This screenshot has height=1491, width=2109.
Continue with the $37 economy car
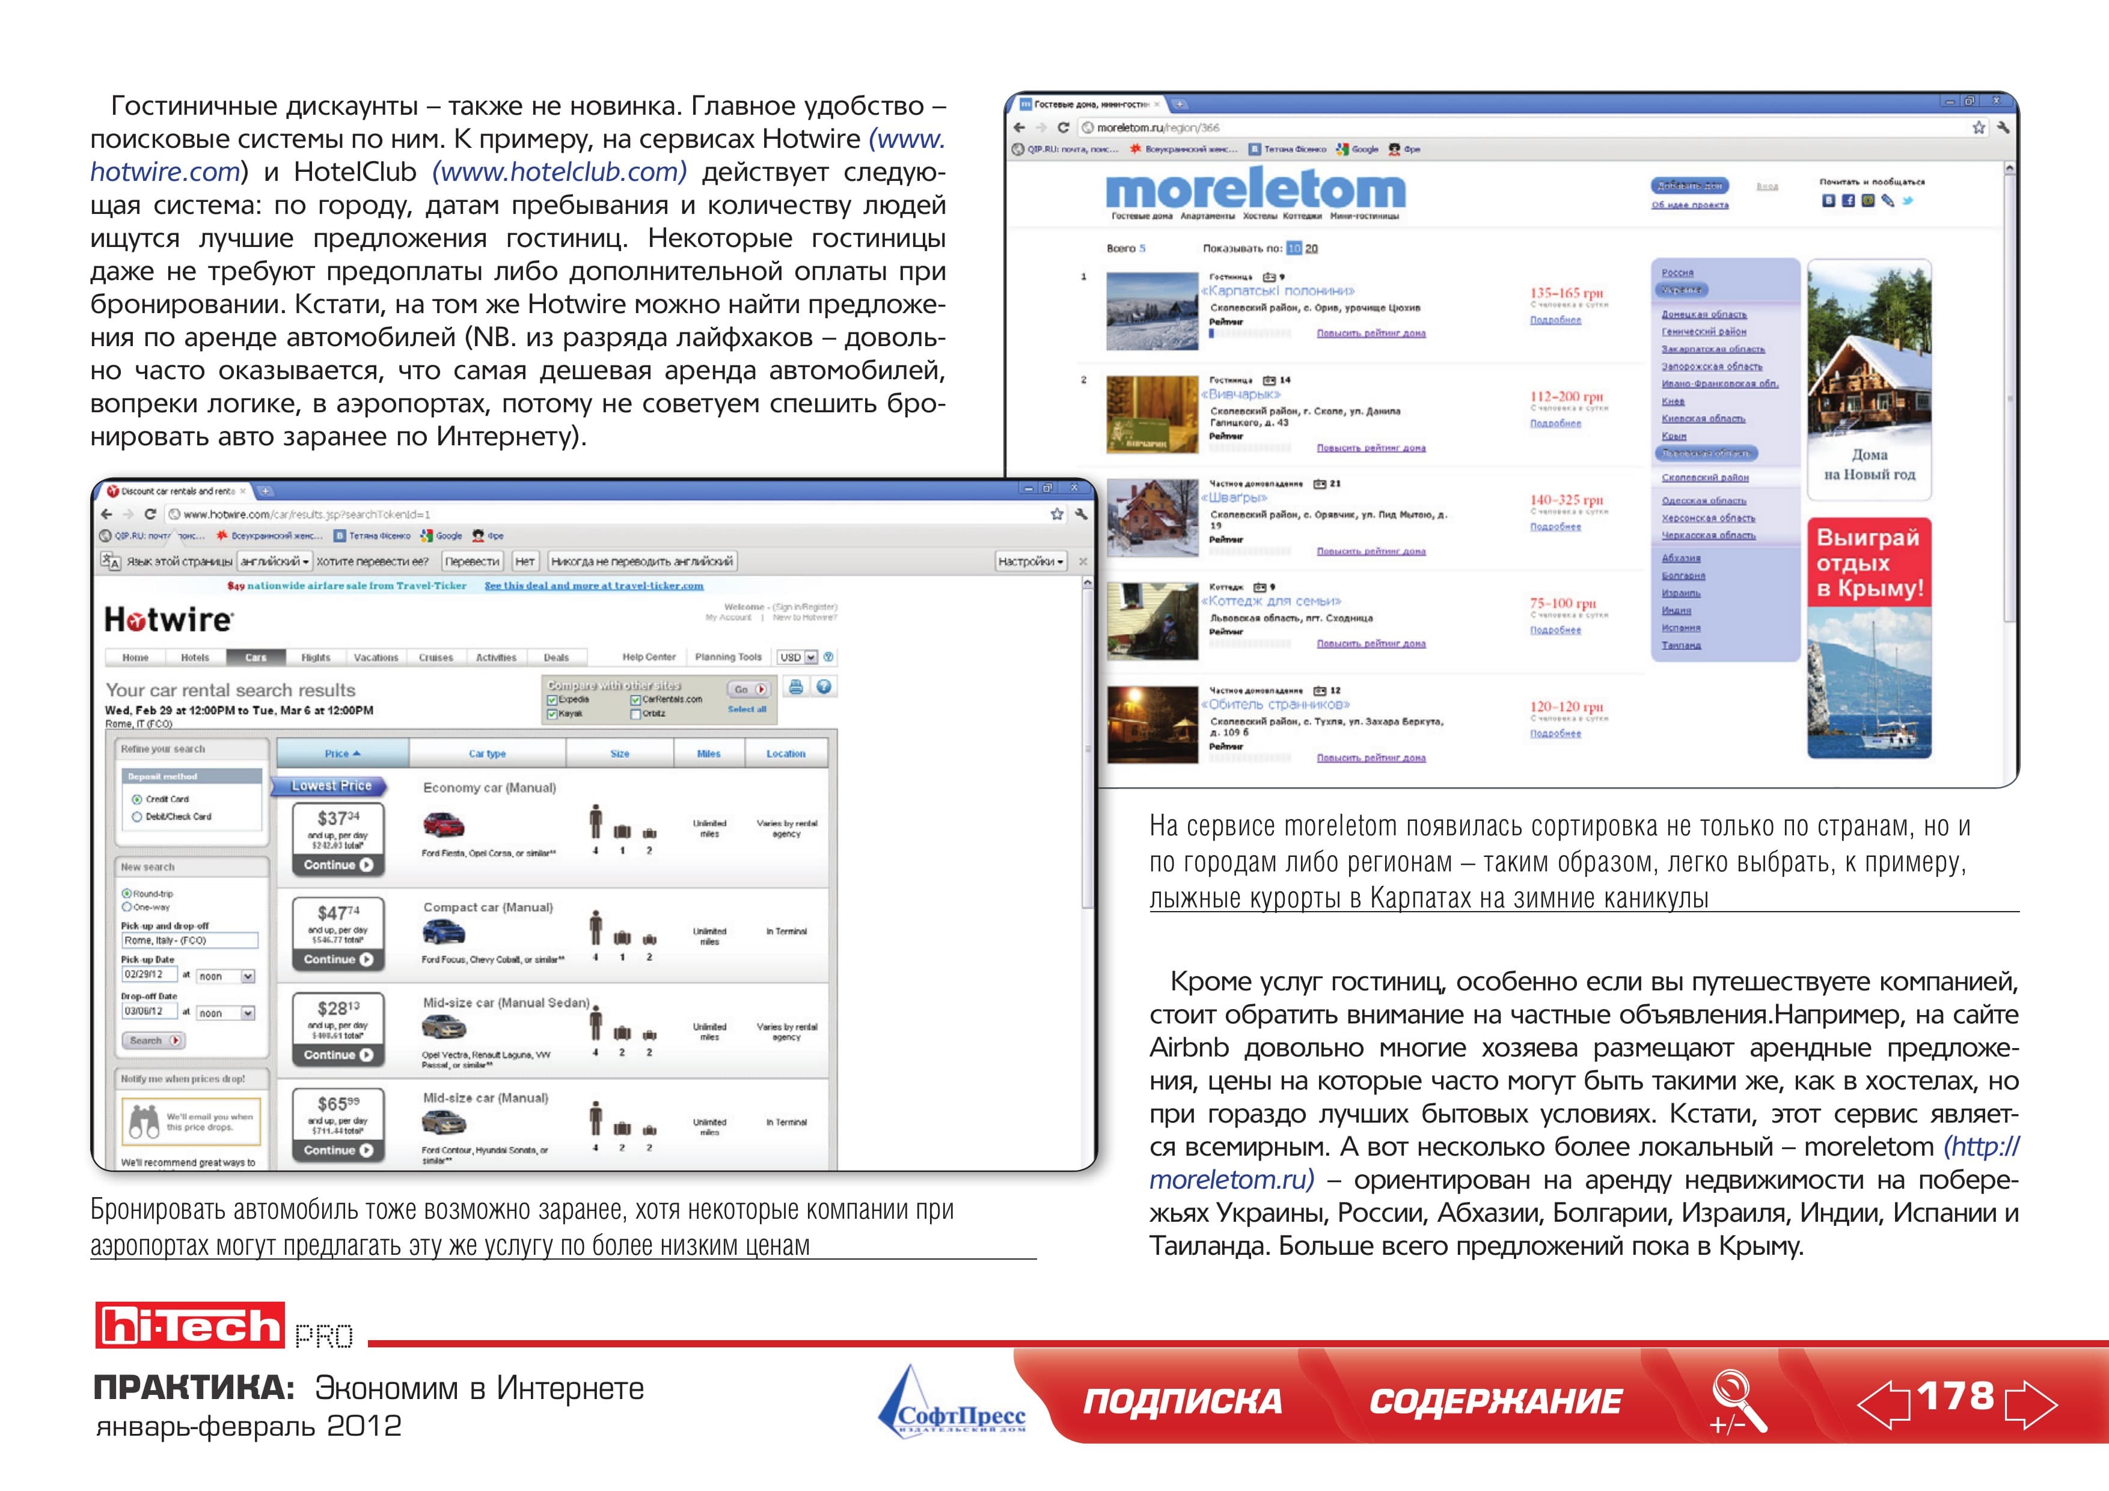tap(338, 865)
